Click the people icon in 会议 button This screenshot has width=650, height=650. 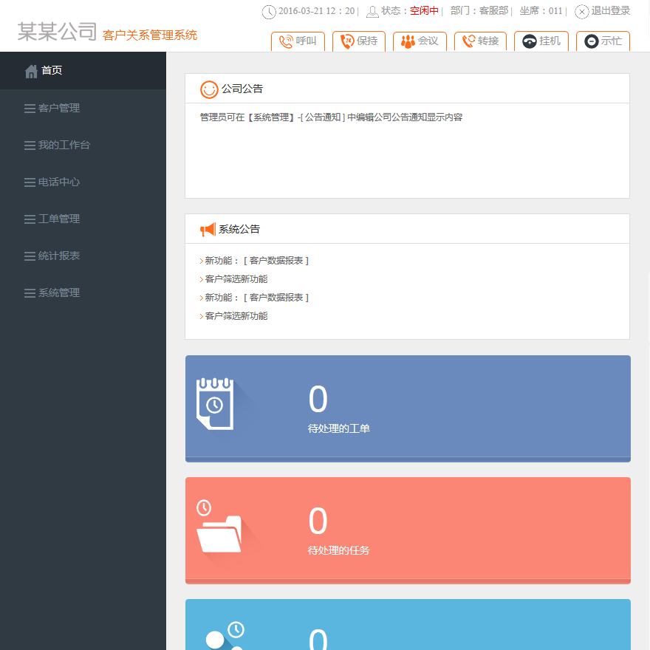tap(408, 41)
